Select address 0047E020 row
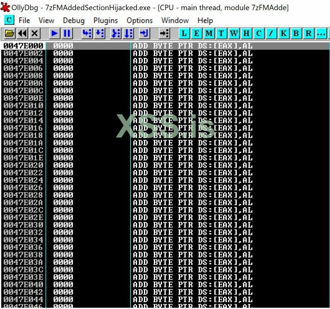The image size is (330, 309). pos(165,165)
